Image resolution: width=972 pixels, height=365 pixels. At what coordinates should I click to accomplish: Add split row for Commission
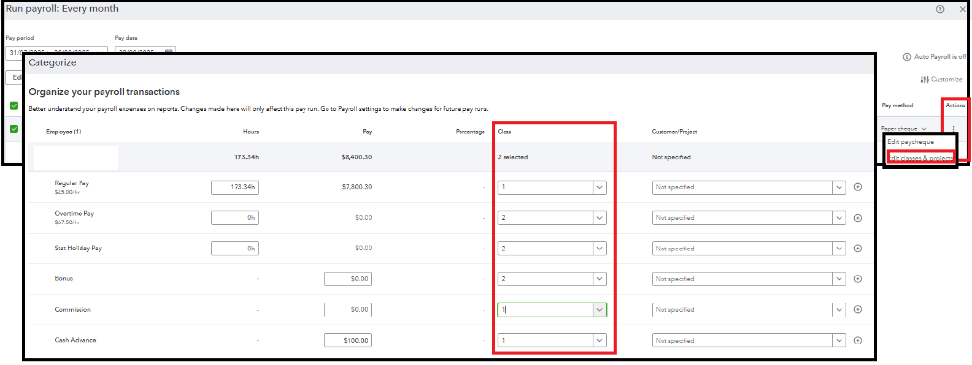tap(858, 309)
